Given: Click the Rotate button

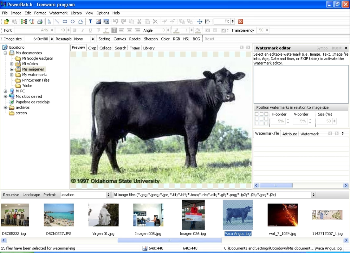Looking at the screenshot, I should point(135,39).
